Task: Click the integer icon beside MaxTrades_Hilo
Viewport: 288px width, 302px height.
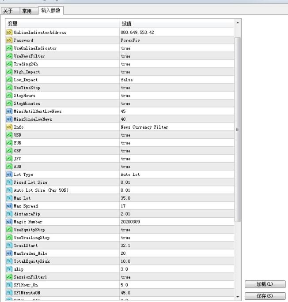Action: pos(9,253)
